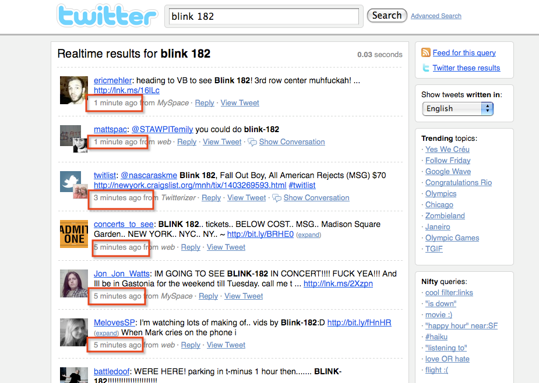Screen dimensions: 539x383
Task: Open the lnk.ms/2Xzpn link
Action: pyautogui.click(x=338, y=283)
